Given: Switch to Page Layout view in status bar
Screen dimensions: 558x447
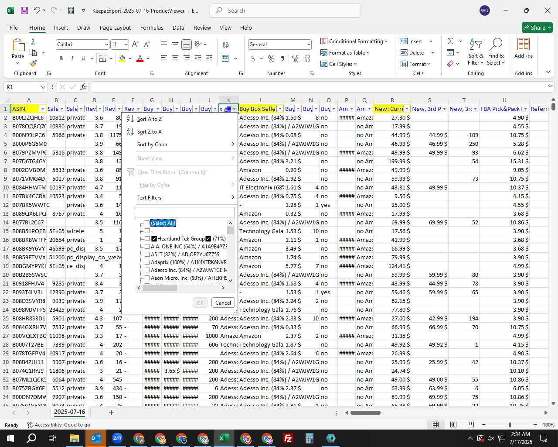Looking at the screenshot, I should 453,424.
